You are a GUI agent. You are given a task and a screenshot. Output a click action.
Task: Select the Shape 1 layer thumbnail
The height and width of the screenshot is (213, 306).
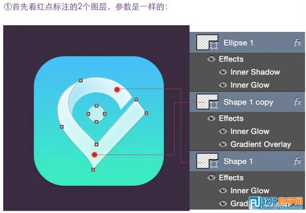point(207,161)
